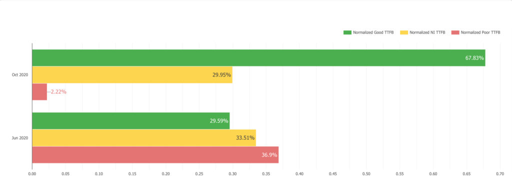Click the yellow legend color swatch
Viewport: 512px width, 183px height.
tap(404, 32)
